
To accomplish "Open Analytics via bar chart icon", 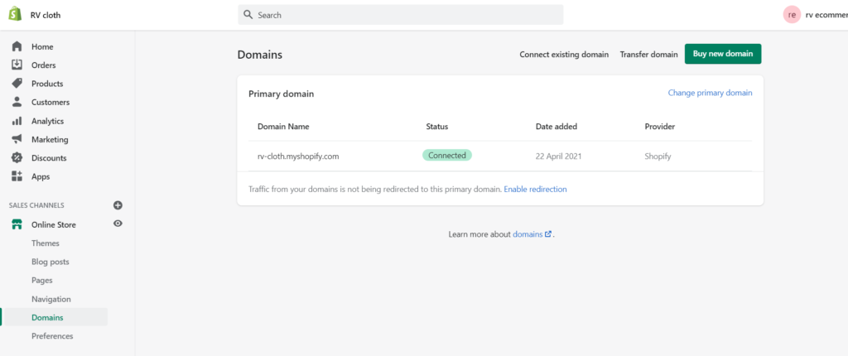I will click(x=17, y=121).
